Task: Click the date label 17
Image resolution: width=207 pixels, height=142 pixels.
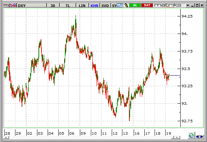Action: (x=147, y=134)
